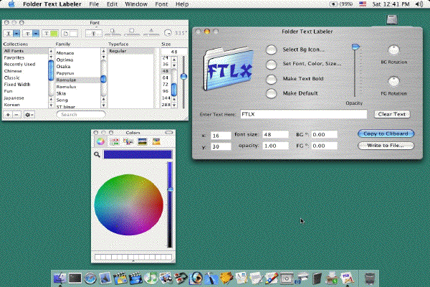The image size is (430, 287).
Task: Click the magnifier color sampler tool
Action: pyautogui.click(x=97, y=155)
